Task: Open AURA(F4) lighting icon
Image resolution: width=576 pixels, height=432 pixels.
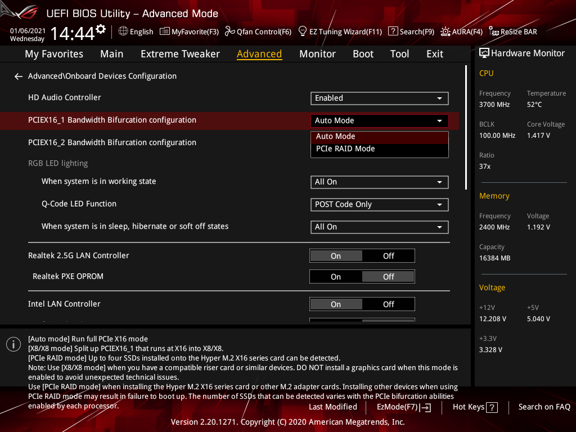Action: 445,31
